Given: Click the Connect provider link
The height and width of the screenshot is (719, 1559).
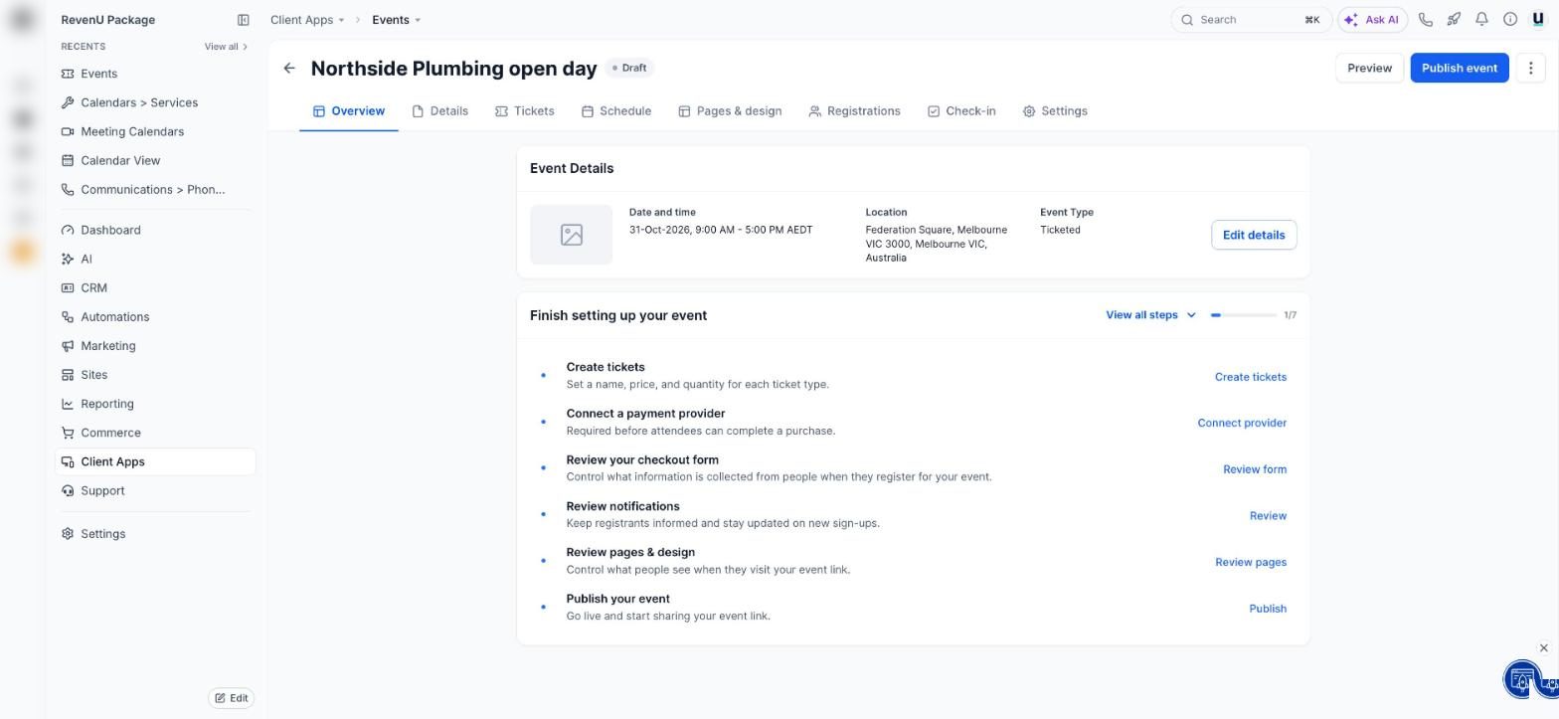Looking at the screenshot, I should pos(1241,424).
